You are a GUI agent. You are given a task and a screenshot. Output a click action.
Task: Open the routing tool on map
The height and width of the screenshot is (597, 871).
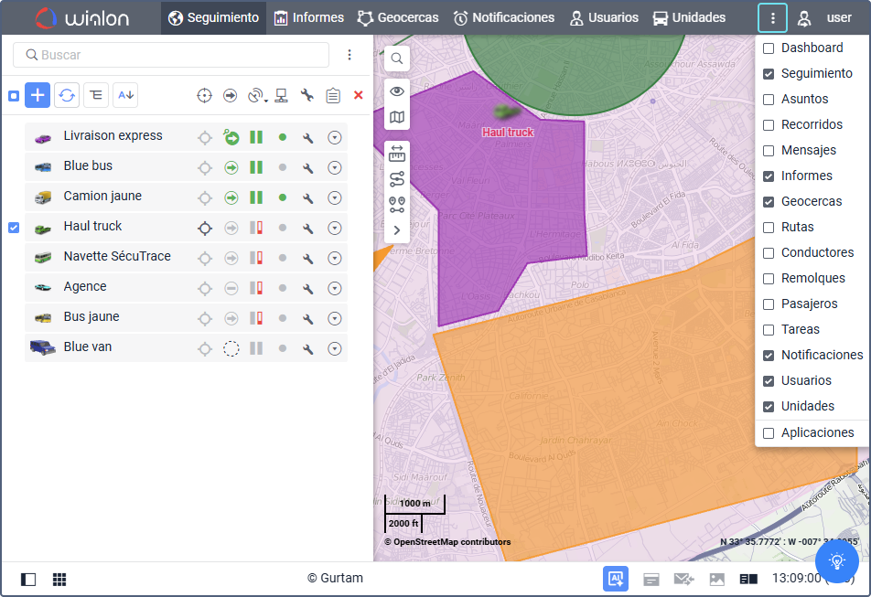tap(397, 179)
